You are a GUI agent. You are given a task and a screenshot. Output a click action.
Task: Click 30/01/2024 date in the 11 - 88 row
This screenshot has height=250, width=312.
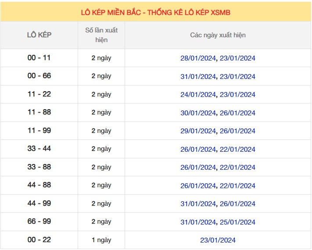click(198, 113)
